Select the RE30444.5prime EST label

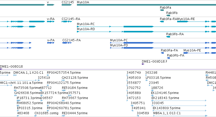[75, 113]
